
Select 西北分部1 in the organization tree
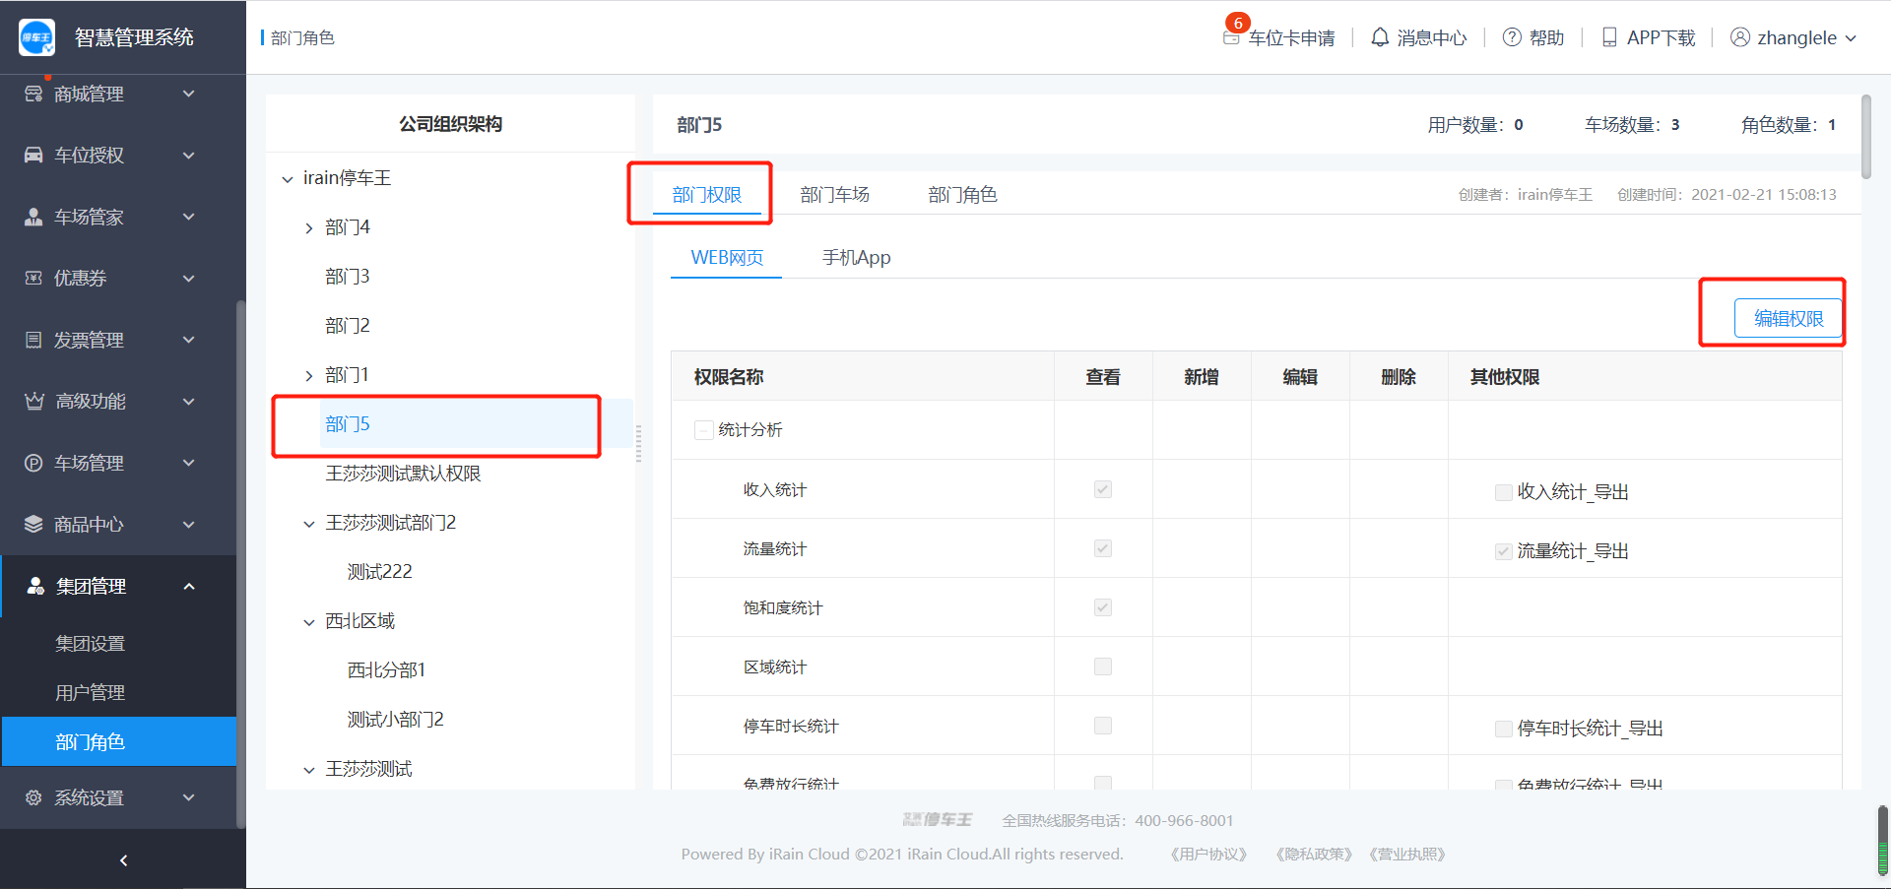coord(386,670)
